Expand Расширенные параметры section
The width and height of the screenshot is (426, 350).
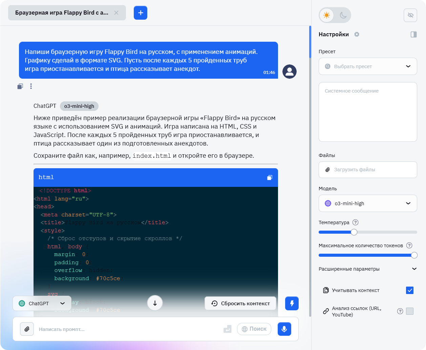click(368, 269)
